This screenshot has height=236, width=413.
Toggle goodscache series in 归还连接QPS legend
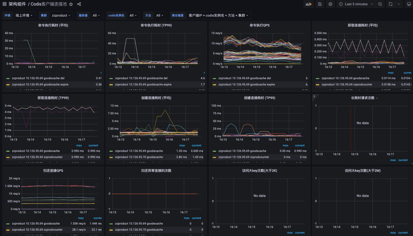coord(36,224)
